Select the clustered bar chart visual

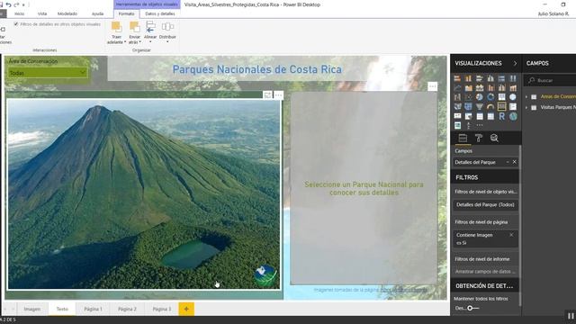pos(480,78)
